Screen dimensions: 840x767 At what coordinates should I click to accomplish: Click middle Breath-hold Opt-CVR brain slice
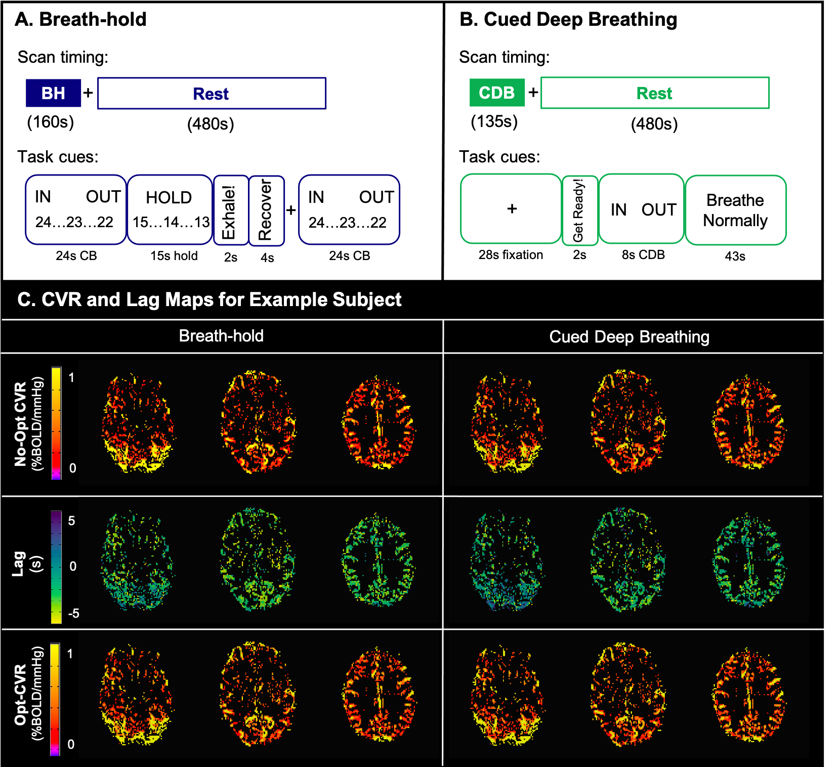click(x=258, y=694)
